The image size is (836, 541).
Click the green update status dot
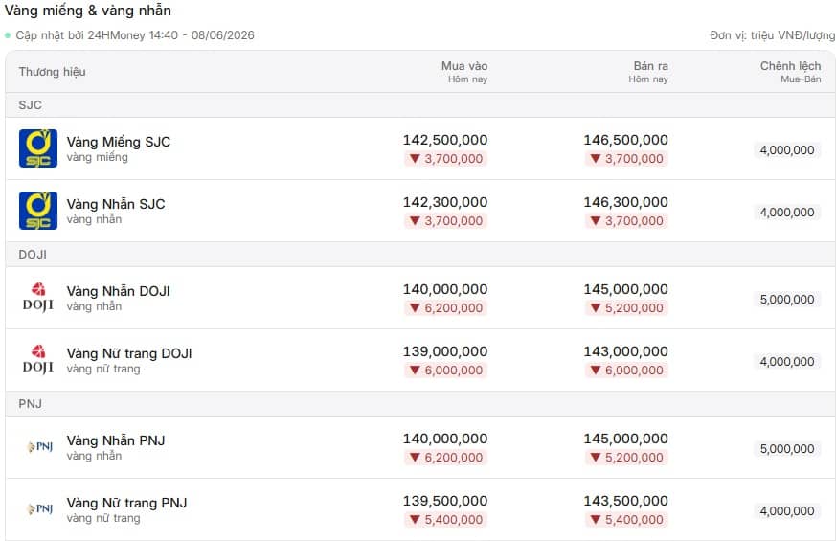(x=8, y=35)
